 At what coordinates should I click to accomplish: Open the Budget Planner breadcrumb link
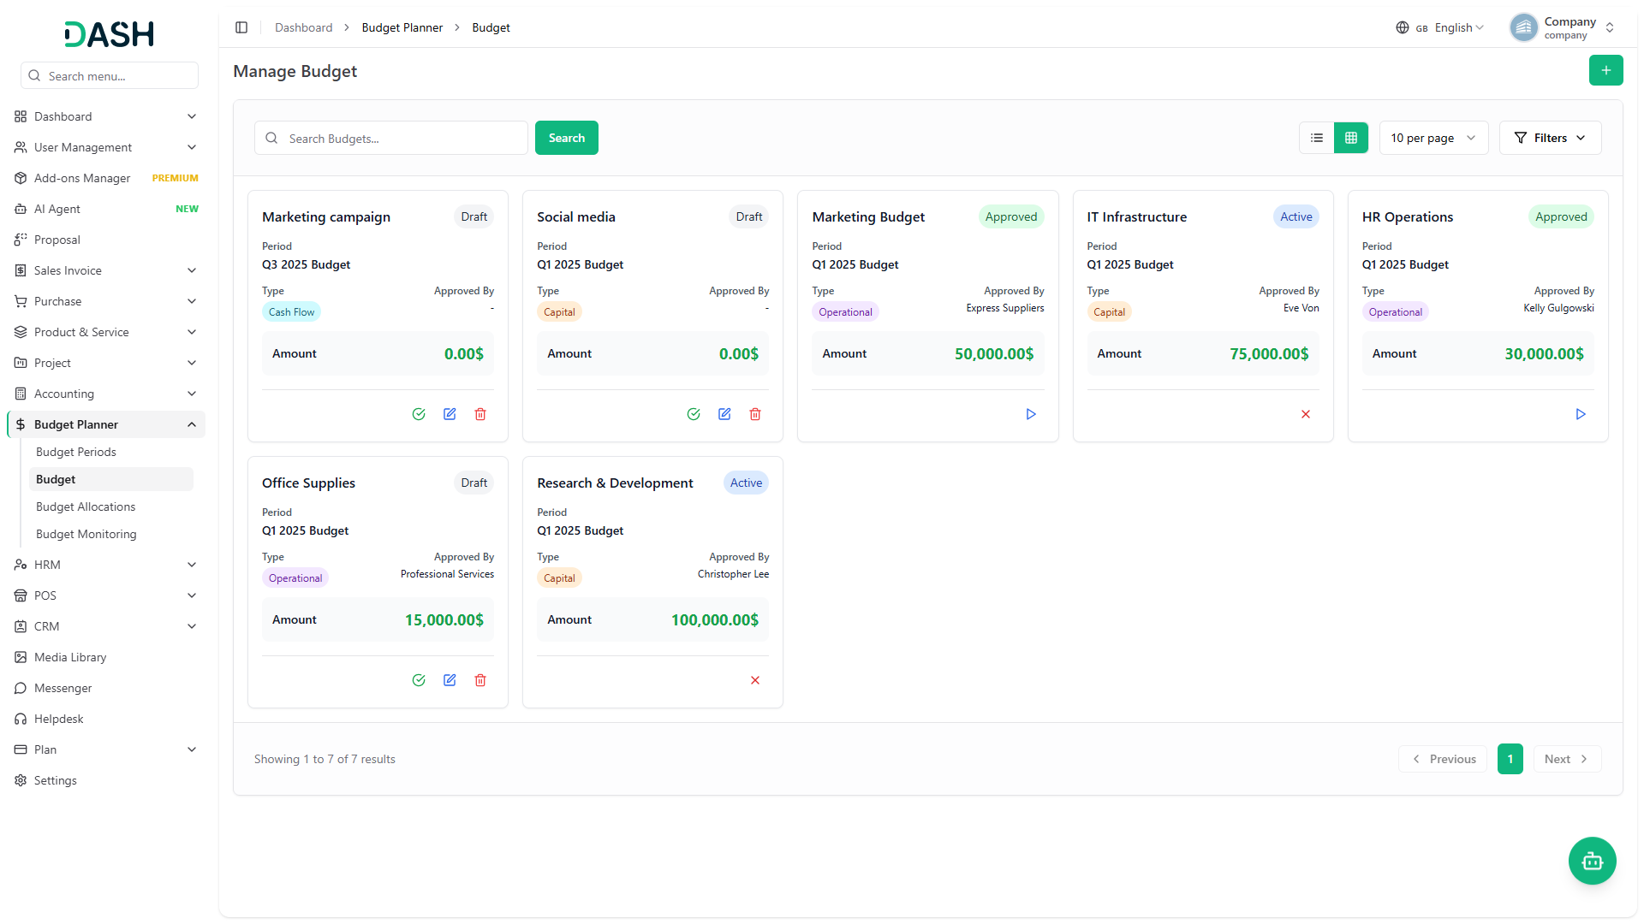pyautogui.click(x=402, y=27)
